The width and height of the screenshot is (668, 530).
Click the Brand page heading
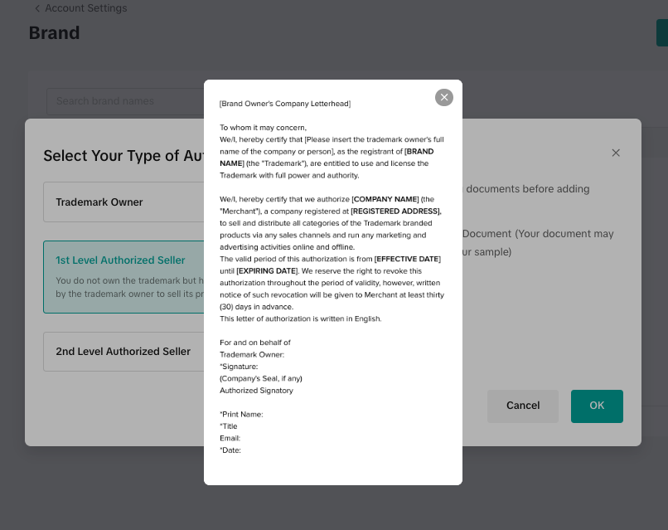tap(55, 33)
